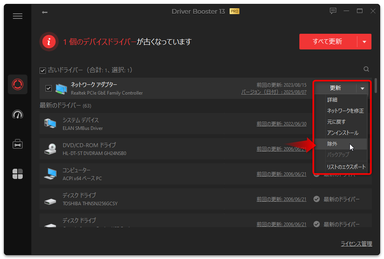This screenshot has height=259, width=384.
Task: Open the speedometer boost sidebar icon
Action: click(18, 114)
